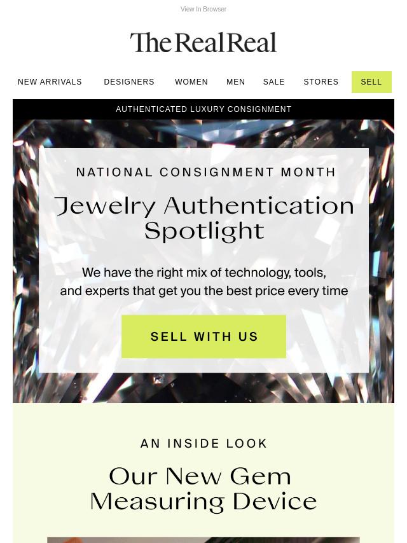Screen dimensions: 407x543
Task: Click the word Spotlight in the headline
Action: [204, 231]
